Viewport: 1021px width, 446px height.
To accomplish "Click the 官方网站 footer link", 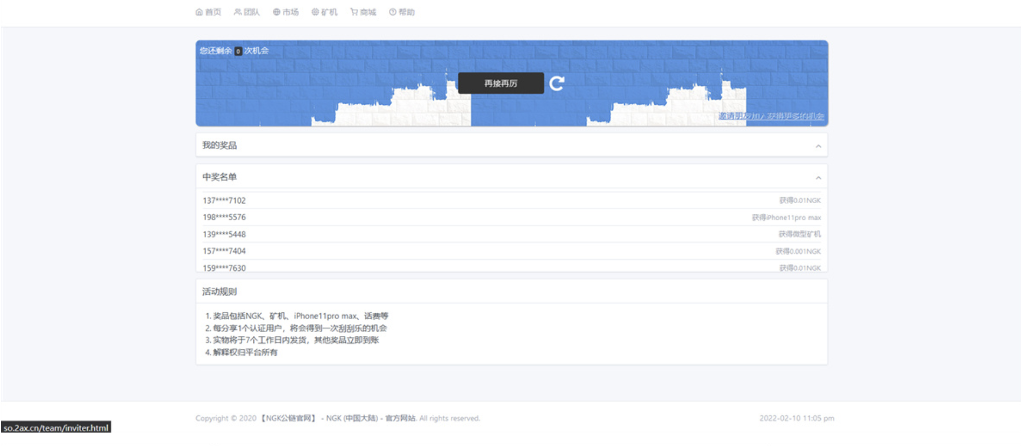I will (400, 418).
